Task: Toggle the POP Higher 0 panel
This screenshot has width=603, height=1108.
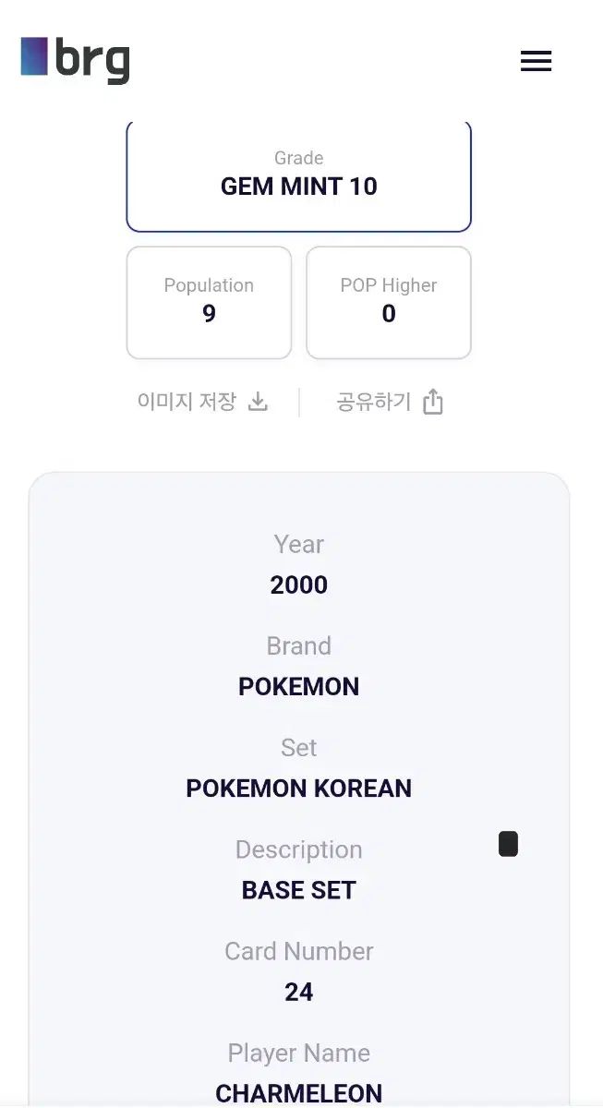Action: click(388, 302)
